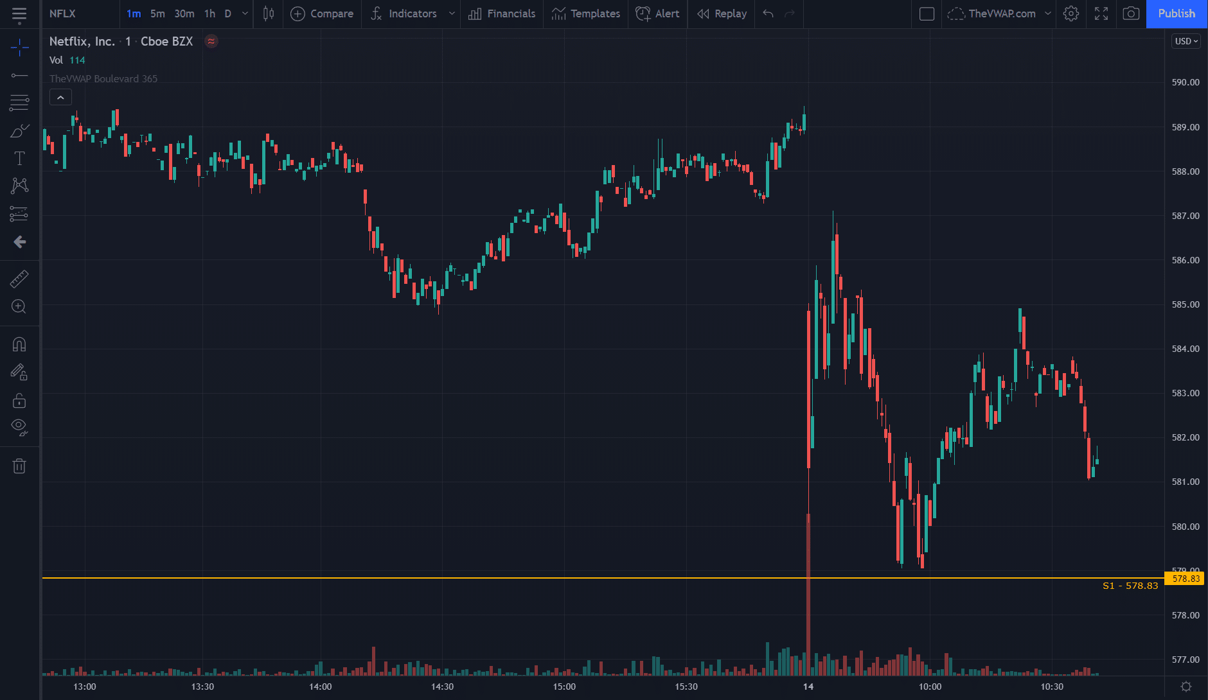Click the trash Remove Drawings icon
The image size is (1208, 700).
[x=19, y=466]
